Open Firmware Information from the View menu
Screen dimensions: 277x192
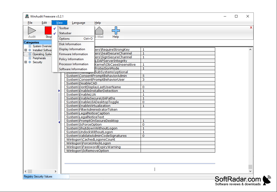pyautogui.click(x=73, y=54)
